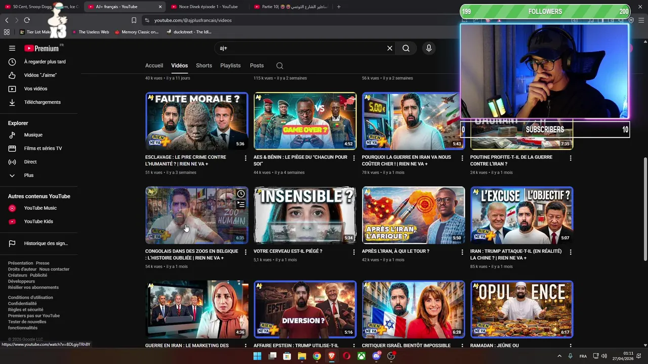Open the browser apps grid icon in bookmarks bar

point(7,32)
